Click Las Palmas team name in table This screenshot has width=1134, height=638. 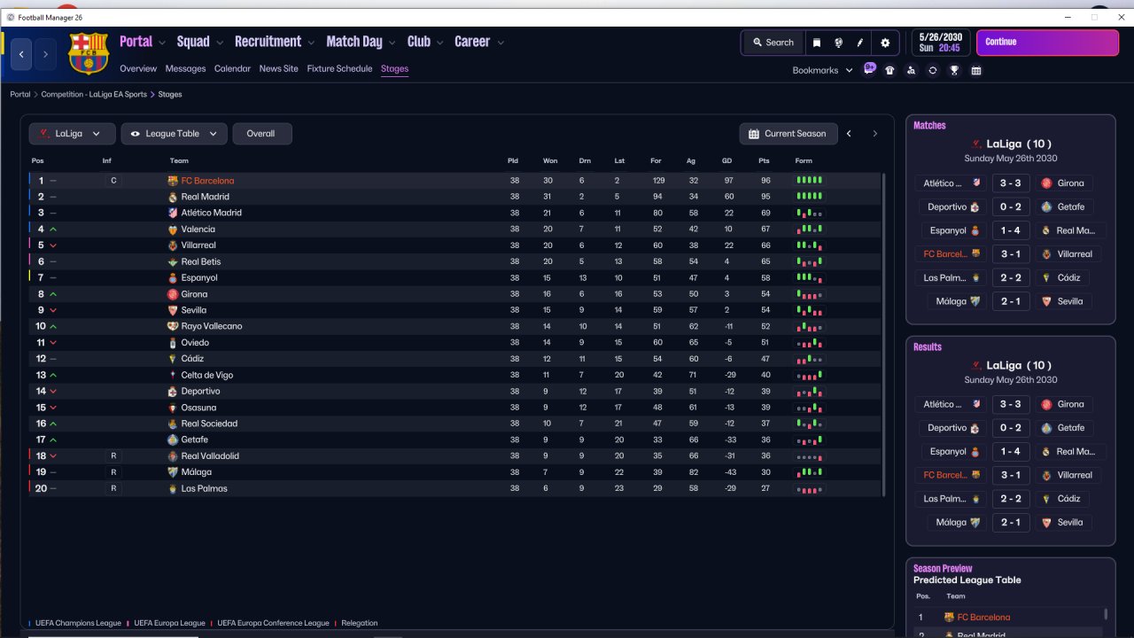coord(204,488)
